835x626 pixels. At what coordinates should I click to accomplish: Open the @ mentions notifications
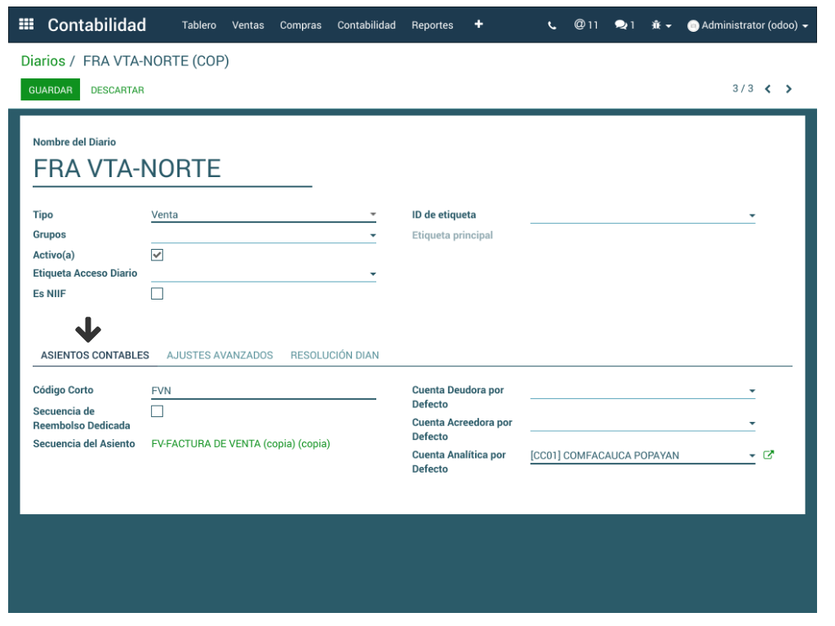585,25
